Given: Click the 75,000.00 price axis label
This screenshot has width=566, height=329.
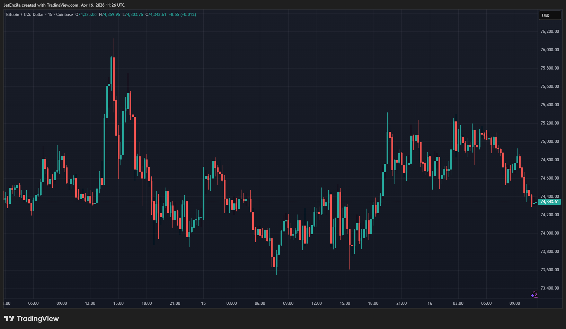Looking at the screenshot, I should point(550,141).
